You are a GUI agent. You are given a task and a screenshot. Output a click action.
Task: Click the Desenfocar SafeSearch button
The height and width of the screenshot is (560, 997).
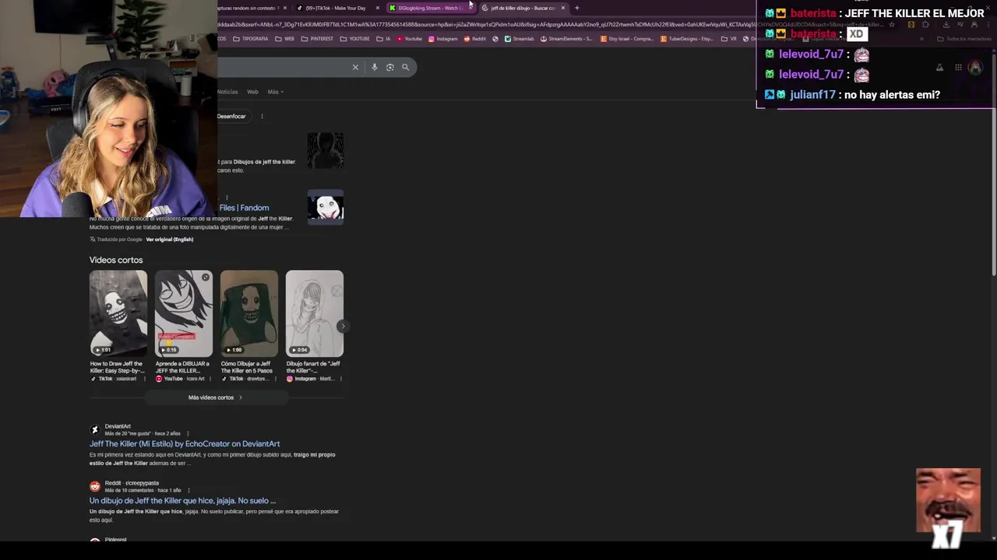[231, 116]
